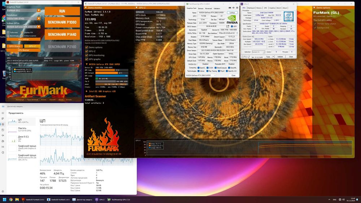Image resolution: width=361 pixels, height=203 pixels.
Task: Uncheck GPU-Z option in Demo monitor
Action: click(x=87, y=51)
